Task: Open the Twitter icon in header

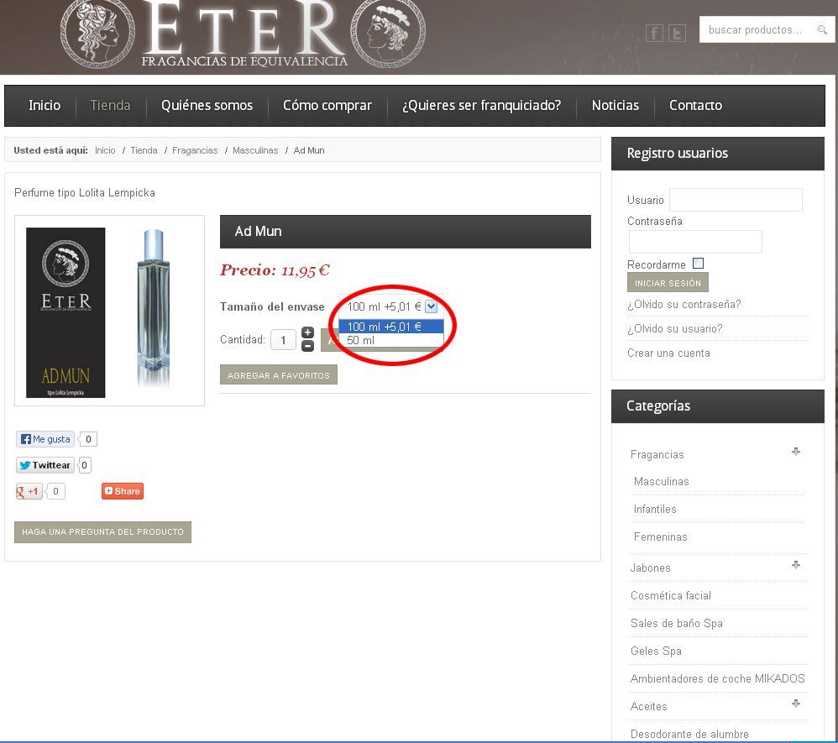Action: point(677,33)
